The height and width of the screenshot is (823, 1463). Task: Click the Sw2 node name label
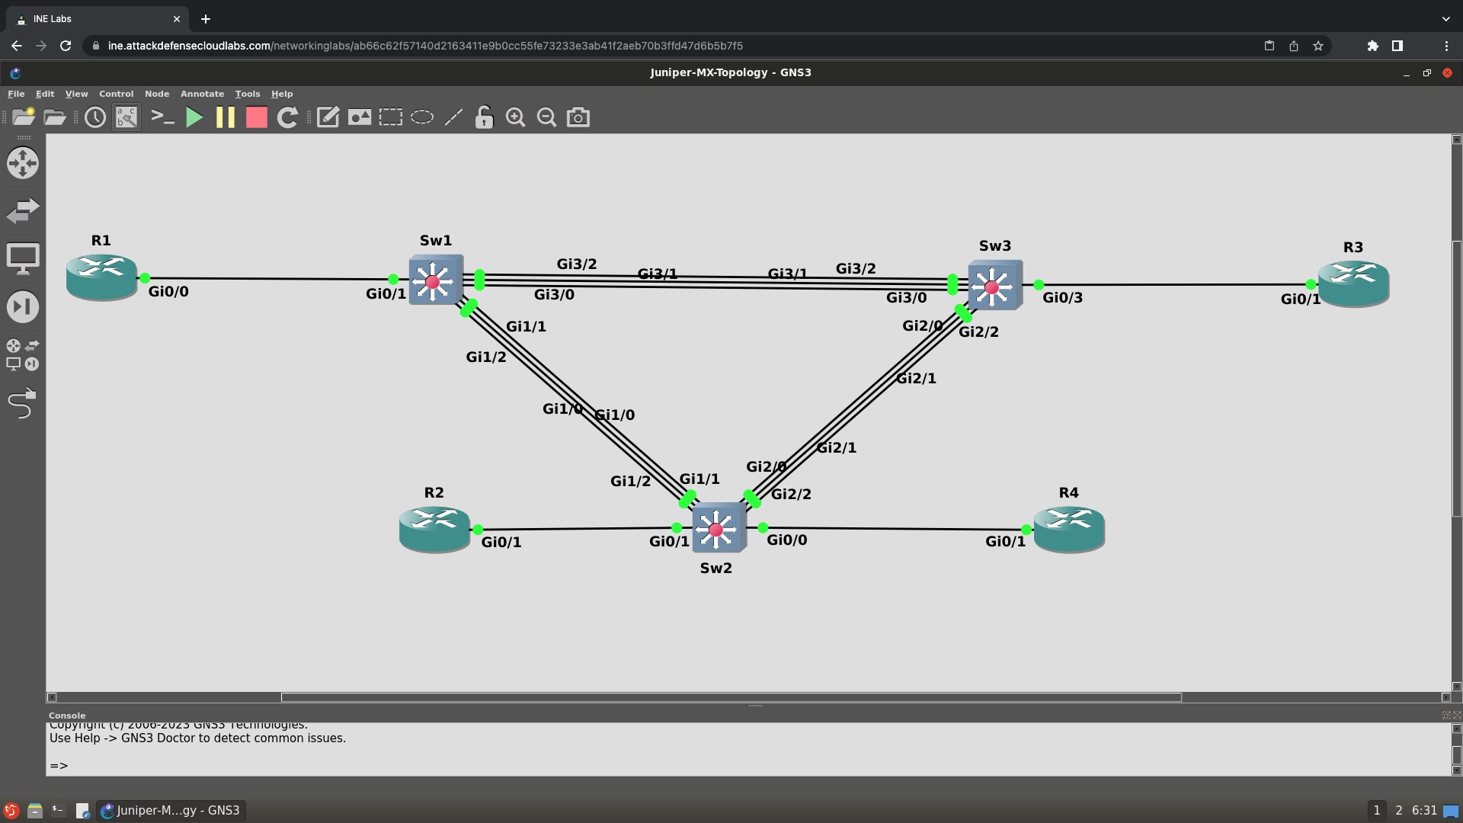pyautogui.click(x=716, y=568)
